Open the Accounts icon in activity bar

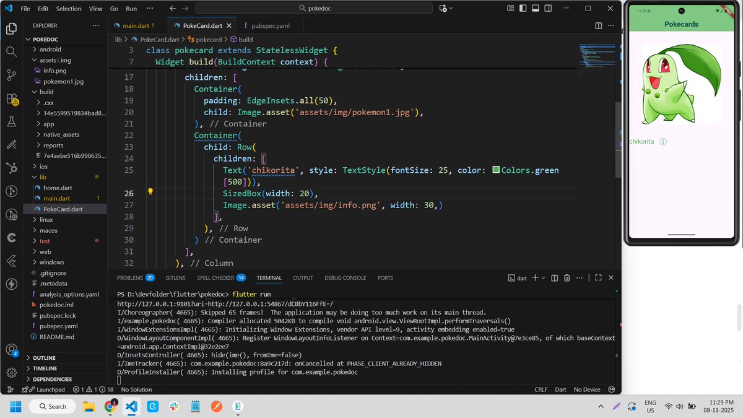coord(11,351)
